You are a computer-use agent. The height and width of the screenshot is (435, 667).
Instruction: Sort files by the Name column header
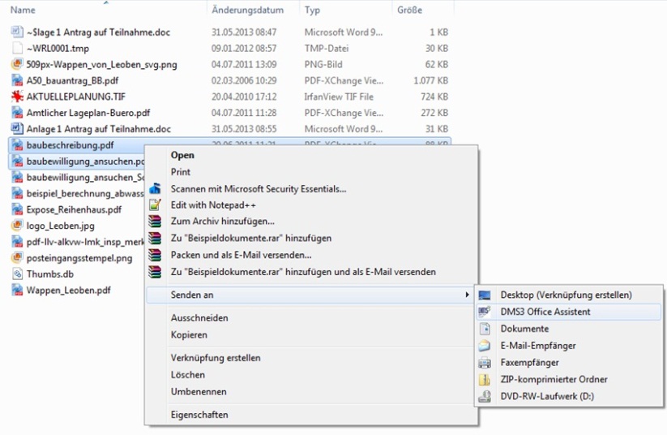click(23, 11)
